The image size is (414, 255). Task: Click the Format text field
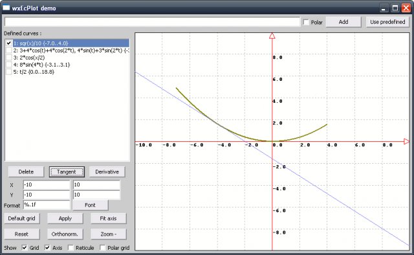[47, 205]
